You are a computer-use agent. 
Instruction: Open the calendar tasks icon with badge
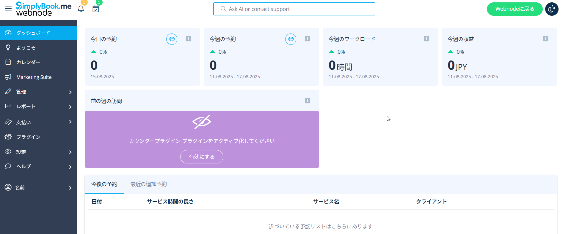pyautogui.click(x=96, y=9)
